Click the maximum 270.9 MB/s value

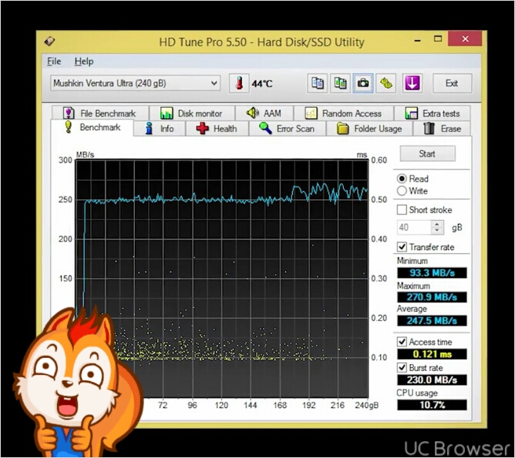(x=432, y=297)
